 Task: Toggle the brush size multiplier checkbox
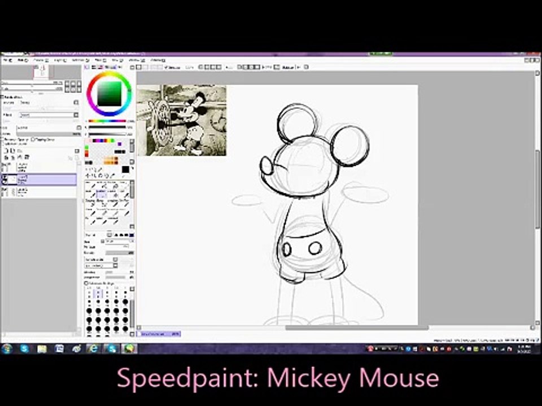click(x=102, y=241)
